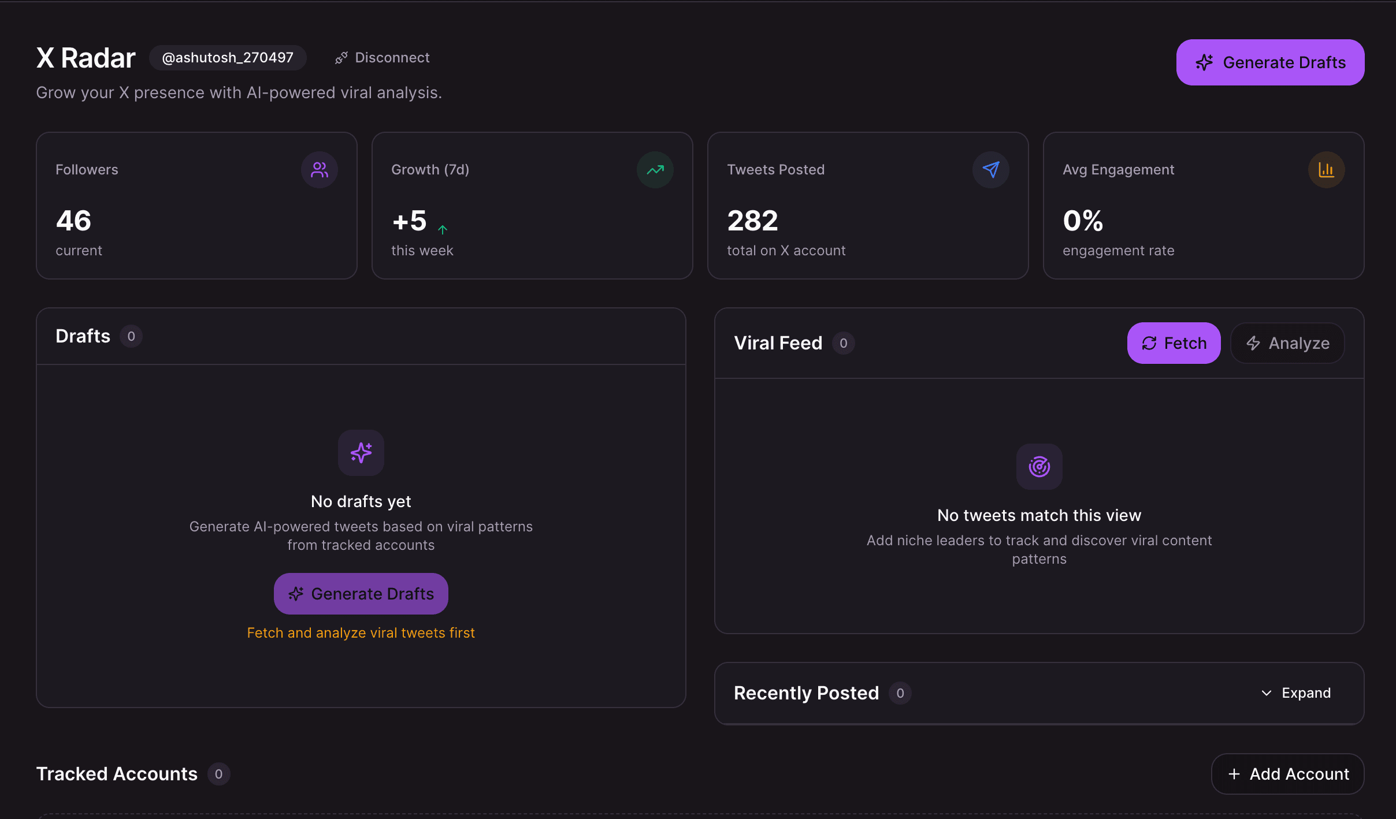Viewport: 1396px width, 819px height.
Task: Collapse the Expand chevron on Recently Posted
Action: tap(1267, 693)
